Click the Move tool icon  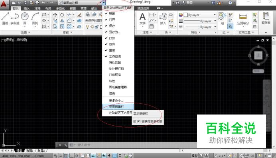(55, 15)
